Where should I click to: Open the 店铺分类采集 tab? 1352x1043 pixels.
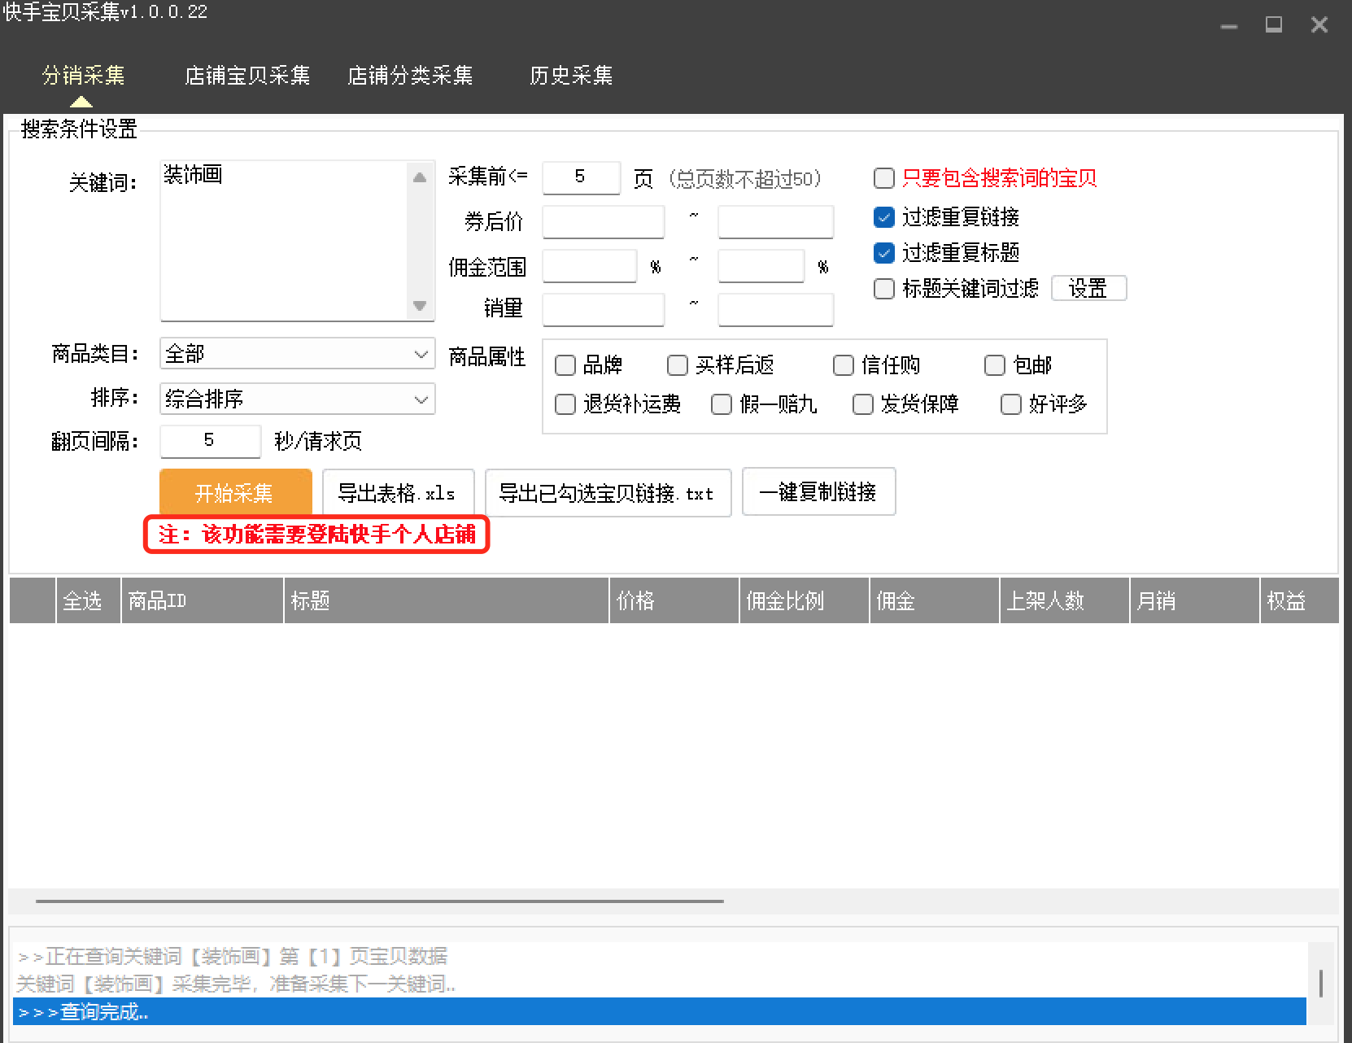[410, 76]
